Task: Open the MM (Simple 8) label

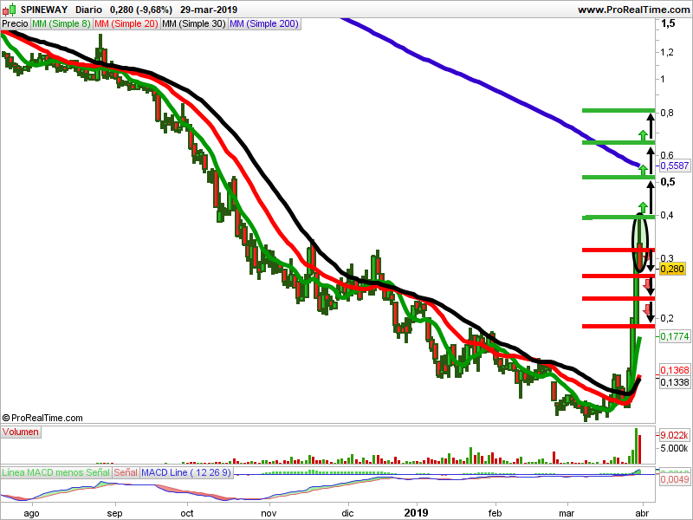Action: click(x=61, y=24)
